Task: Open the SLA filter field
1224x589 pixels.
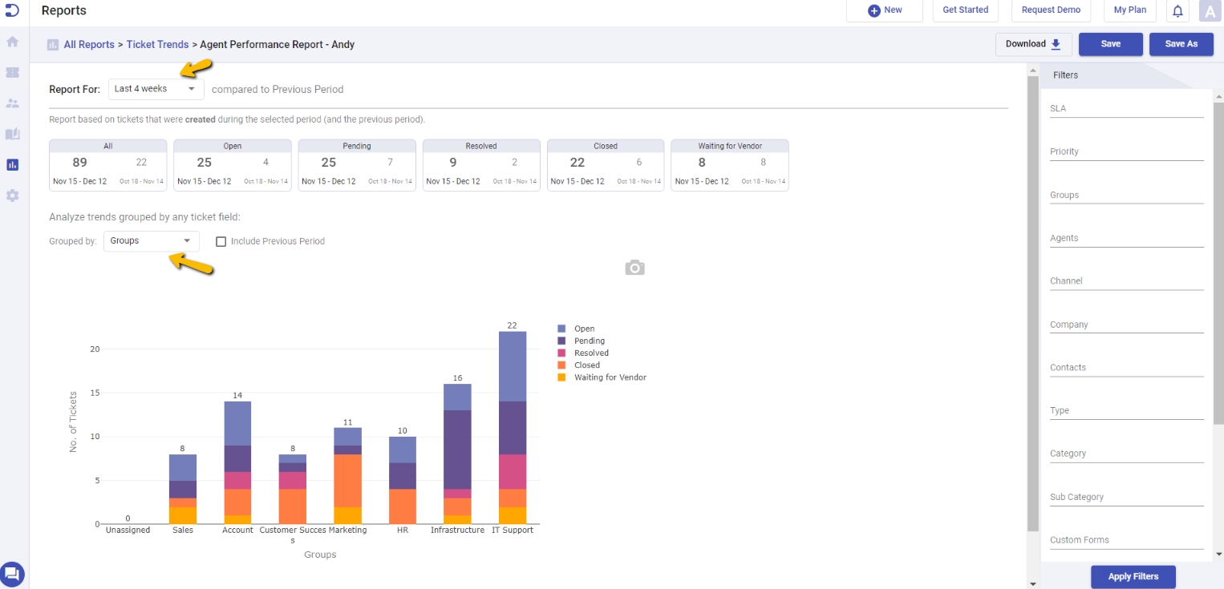Action: point(1127,108)
